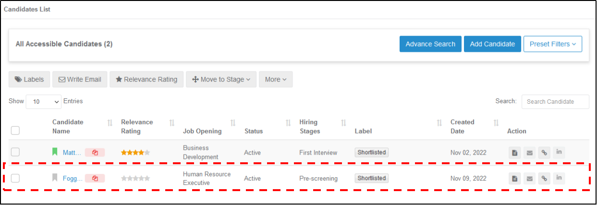The height and width of the screenshot is (205, 597).
Task: Click Business Development job opening cell
Action: point(201,153)
